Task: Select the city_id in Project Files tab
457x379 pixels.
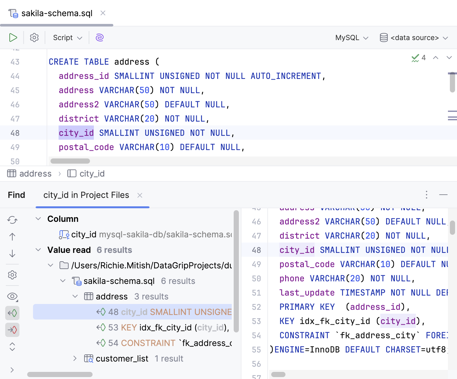Action: 86,195
